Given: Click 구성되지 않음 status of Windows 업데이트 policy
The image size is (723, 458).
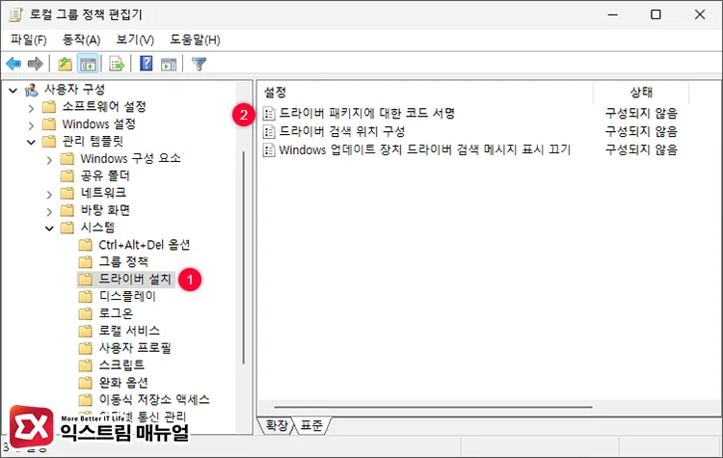Looking at the screenshot, I should tap(641, 149).
